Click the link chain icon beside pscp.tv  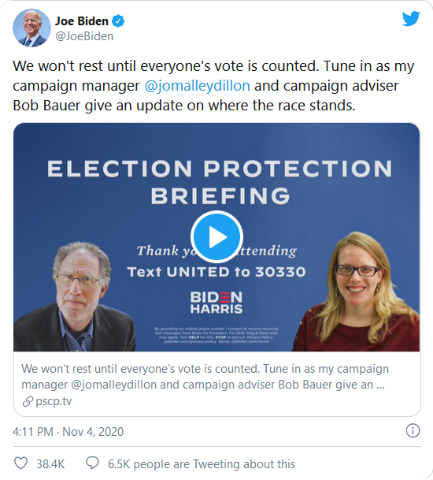28,401
